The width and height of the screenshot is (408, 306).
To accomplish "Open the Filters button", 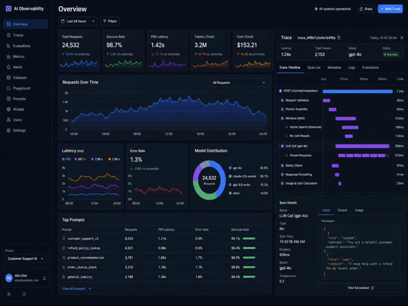I will coord(110,21).
